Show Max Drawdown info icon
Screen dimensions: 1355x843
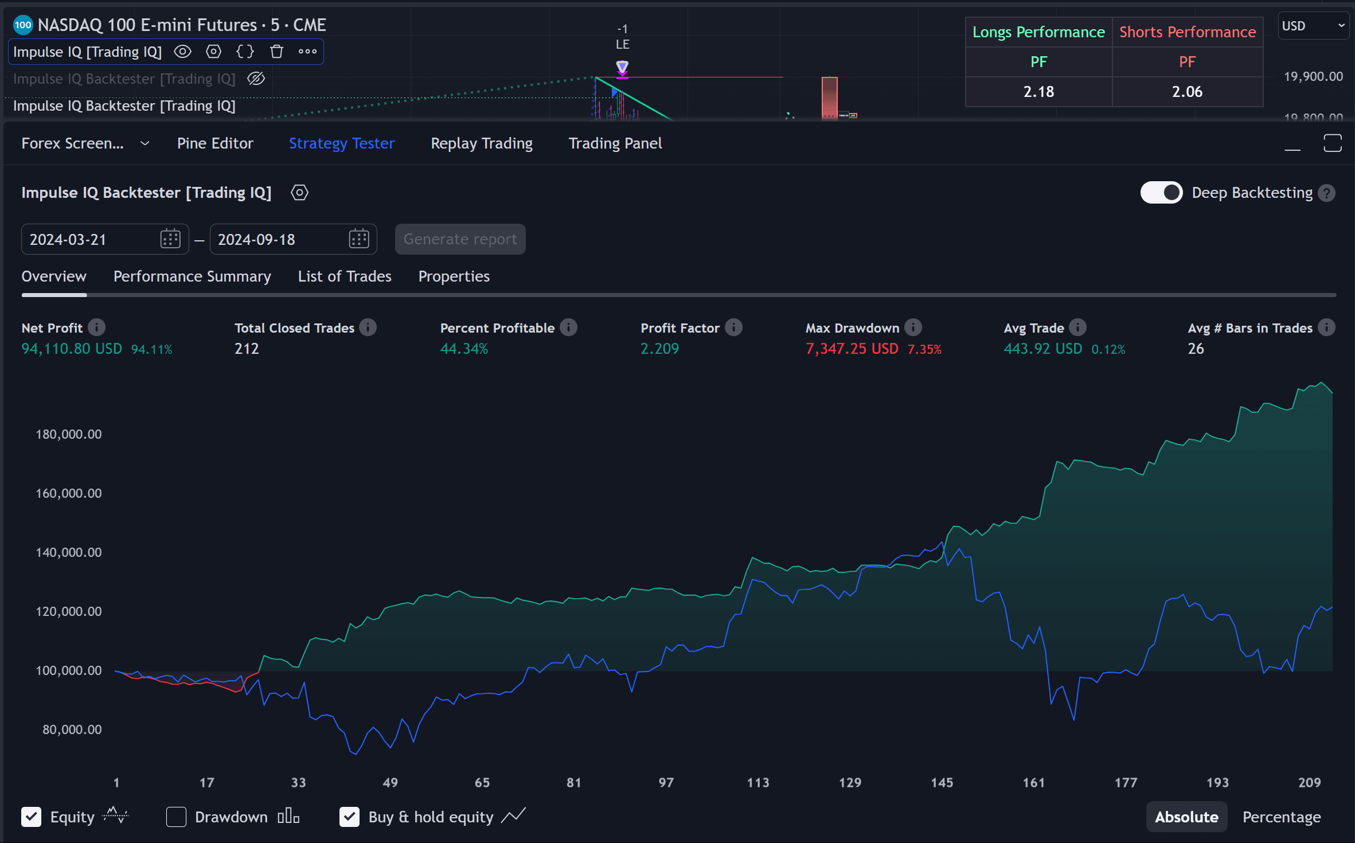pos(913,327)
